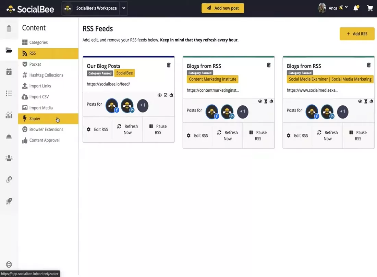The image size is (377, 277).
Task: Open Browser Extensions menu item
Action: [48, 129]
